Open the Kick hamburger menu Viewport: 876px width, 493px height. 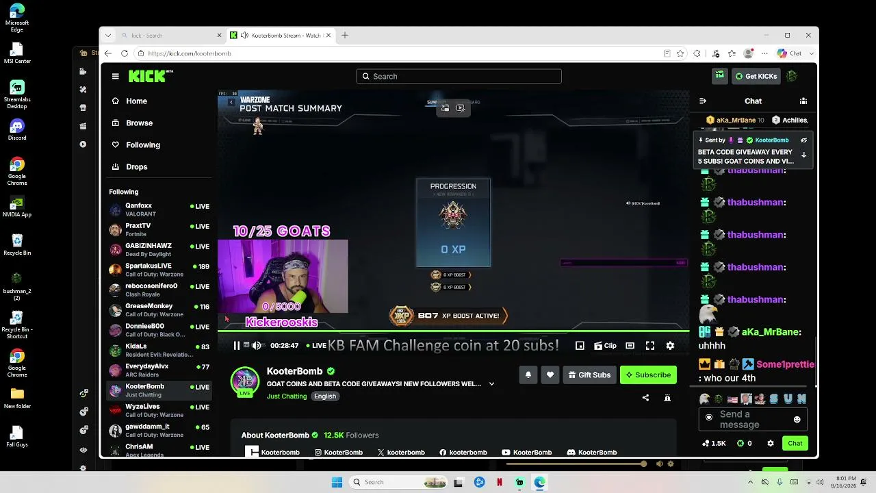(116, 77)
